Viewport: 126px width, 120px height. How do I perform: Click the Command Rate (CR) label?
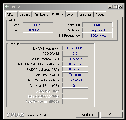(x=44, y=86)
